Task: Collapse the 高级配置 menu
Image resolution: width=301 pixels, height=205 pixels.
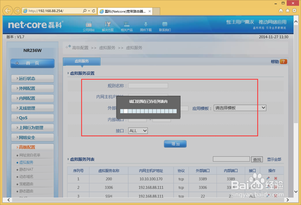Action: click(33, 147)
